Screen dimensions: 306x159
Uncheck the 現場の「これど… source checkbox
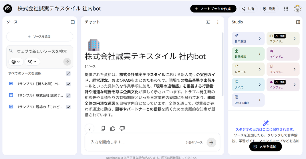pyautogui.click(x=68, y=107)
